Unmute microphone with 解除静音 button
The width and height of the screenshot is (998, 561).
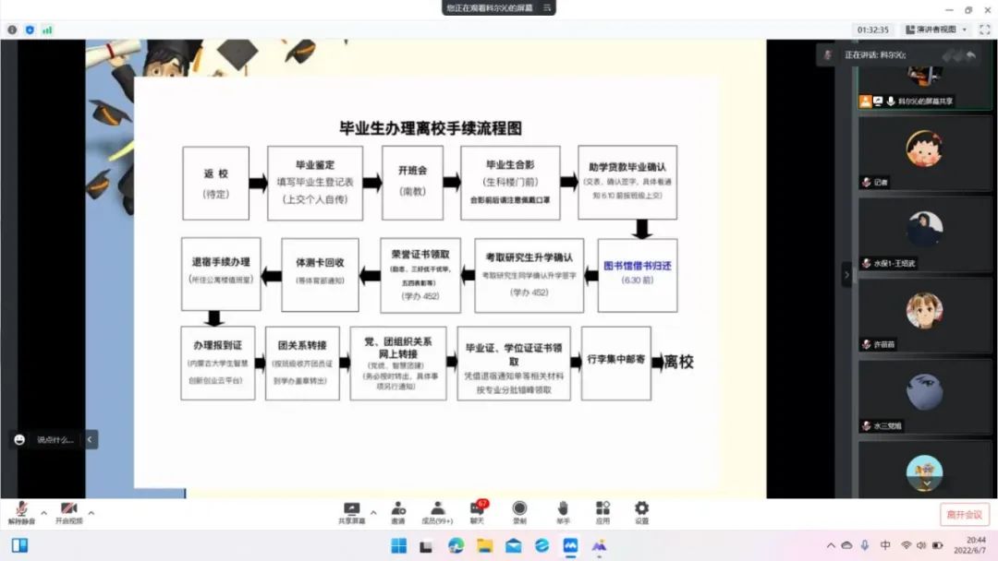[x=20, y=512]
